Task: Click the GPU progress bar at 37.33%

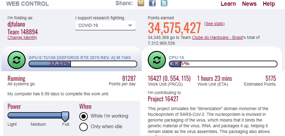Action: pyautogui.click(x=83, y=64)
